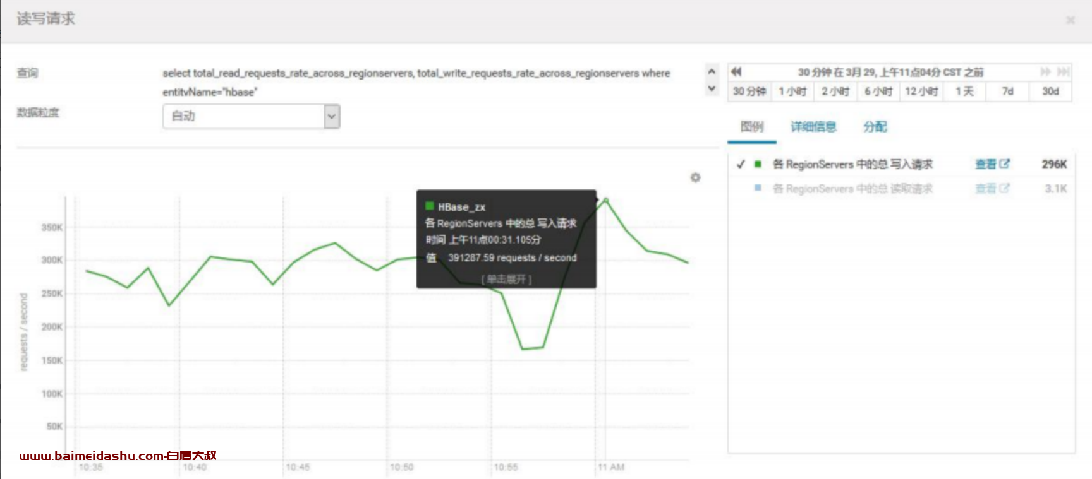Select the 30d time range

coord(1050,92)
